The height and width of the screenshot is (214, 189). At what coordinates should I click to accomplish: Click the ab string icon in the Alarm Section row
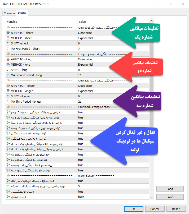8,176
